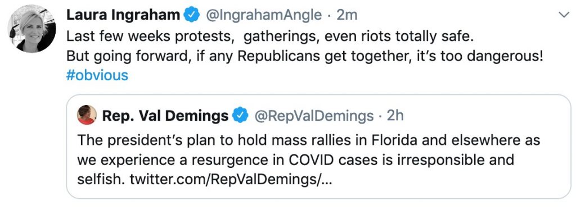Open the @RepValDemings handle
This screenshot has width=576, height=210.
coord(314,116)
